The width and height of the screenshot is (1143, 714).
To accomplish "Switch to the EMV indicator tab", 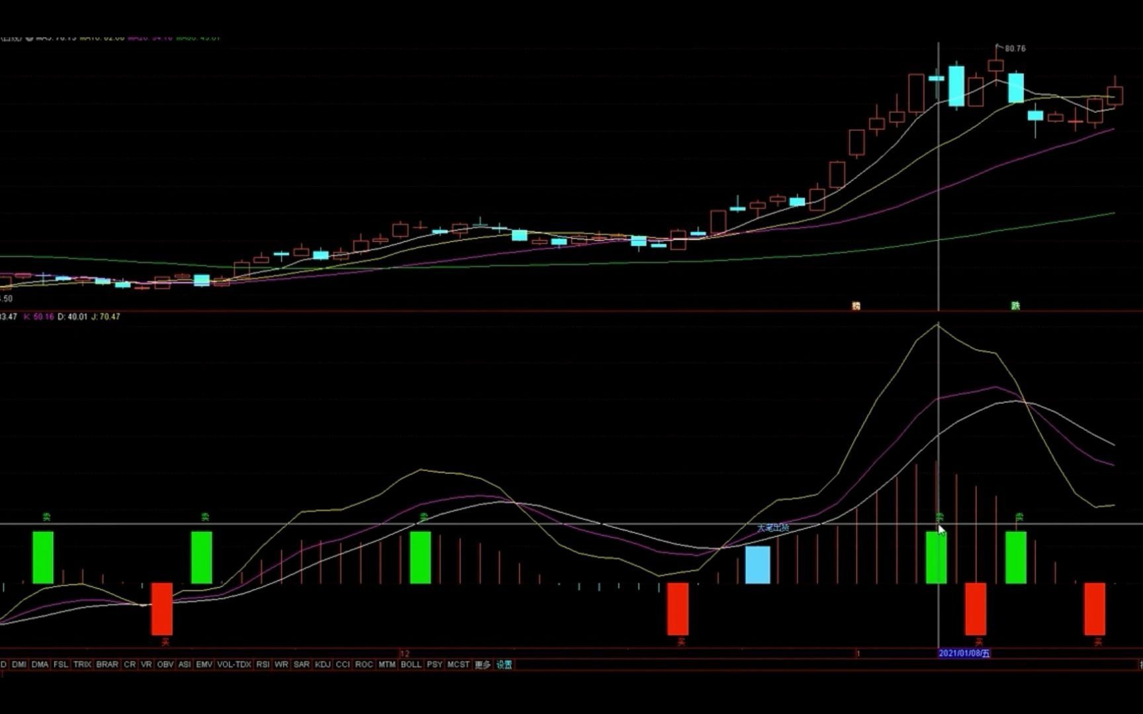I will pos(204,664).
